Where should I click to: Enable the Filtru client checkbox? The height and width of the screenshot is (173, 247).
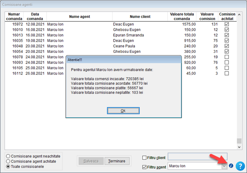(x=144, y=157)
